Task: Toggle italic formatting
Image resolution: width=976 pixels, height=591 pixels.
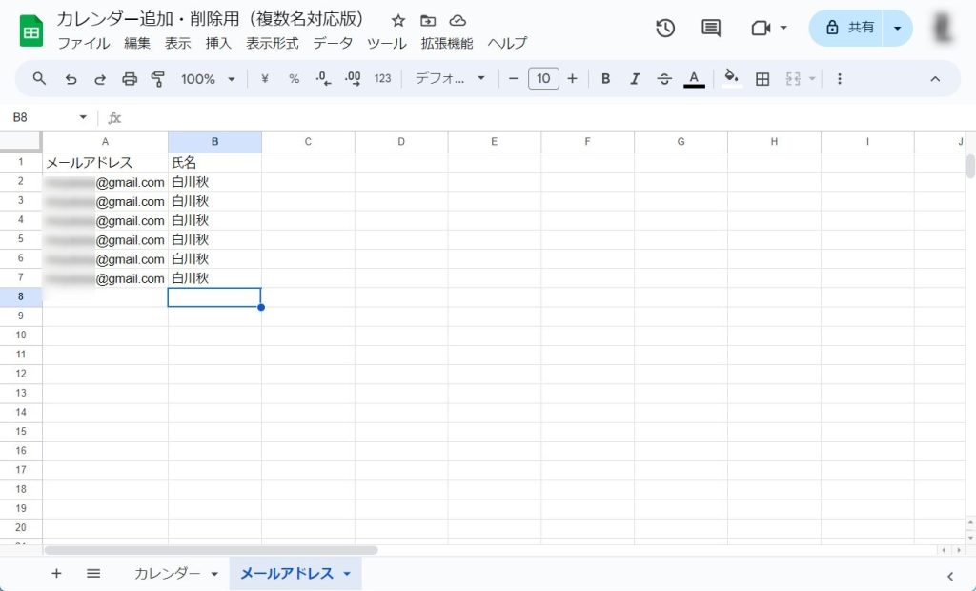Action: [x=635, y=79]
